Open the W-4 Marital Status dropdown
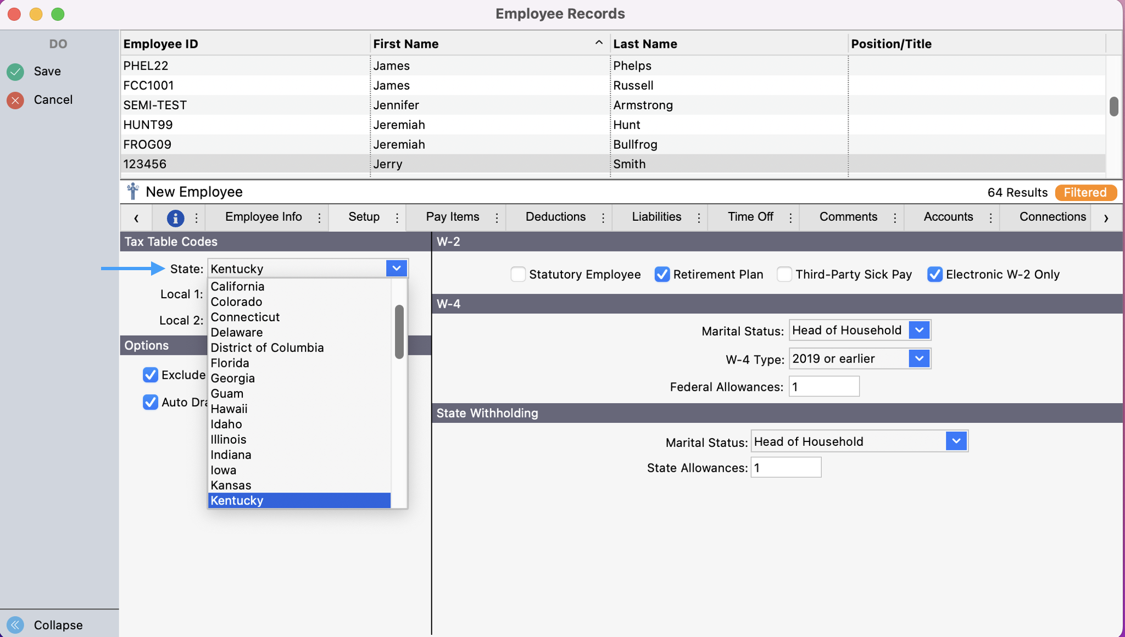Image resolution: width=1125 pixels, height=637 pixels. 918,330
